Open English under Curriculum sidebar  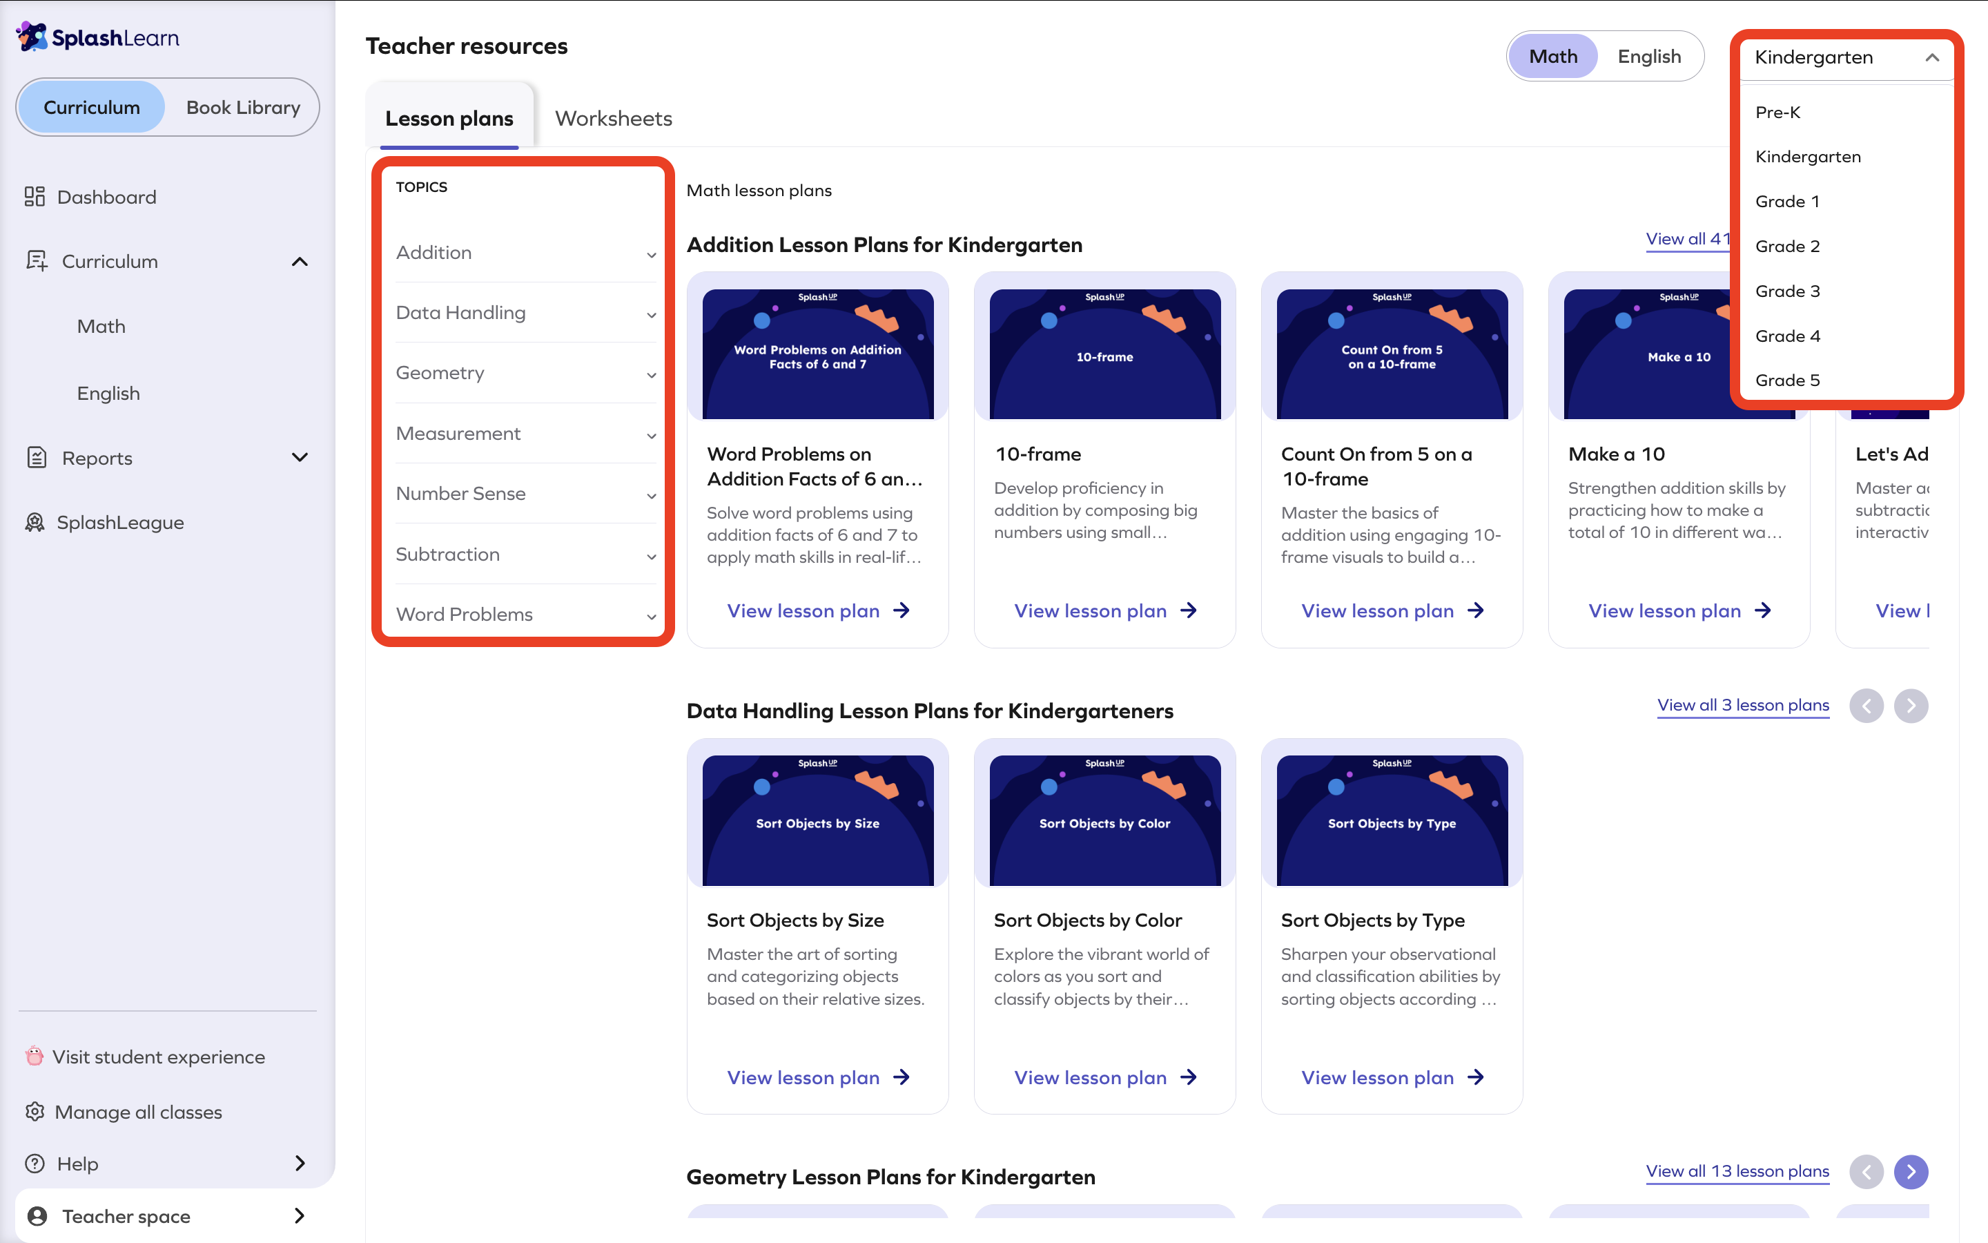point(108,393)
